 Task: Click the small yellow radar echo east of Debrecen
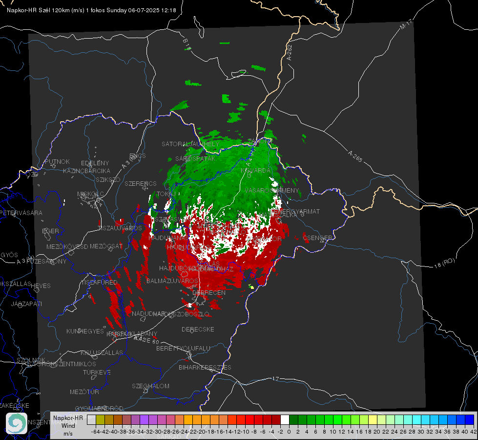pyautogui.click(x=251, y=286)
